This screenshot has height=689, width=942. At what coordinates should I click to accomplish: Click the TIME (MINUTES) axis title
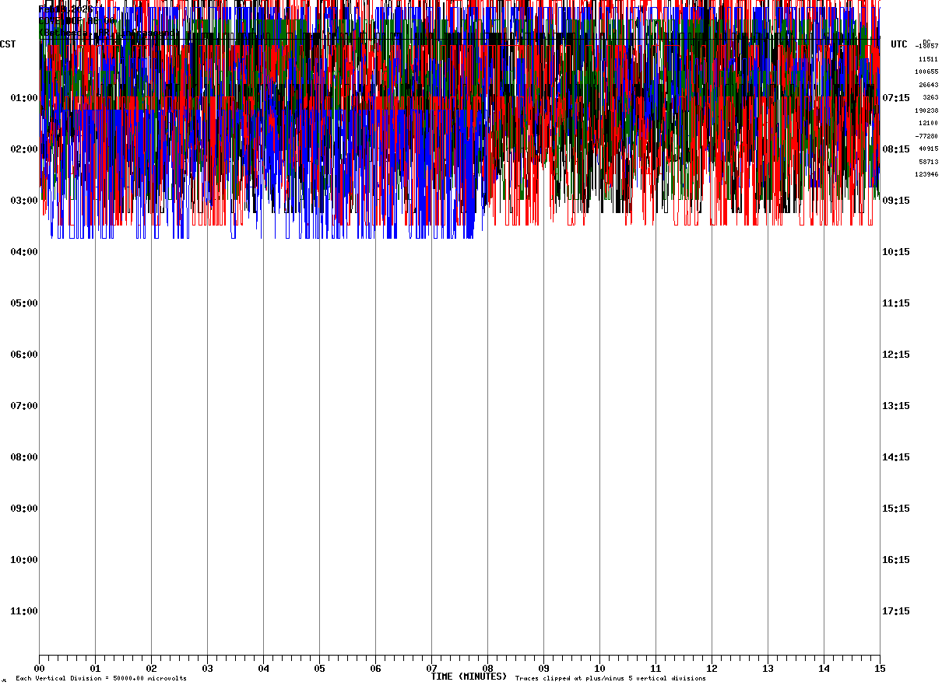[469, 677]
